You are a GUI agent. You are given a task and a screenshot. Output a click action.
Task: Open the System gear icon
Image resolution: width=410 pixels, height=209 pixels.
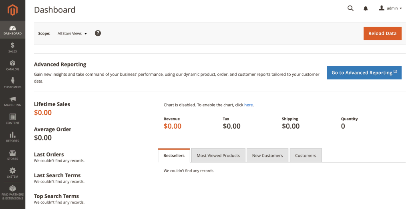point(12,173)
